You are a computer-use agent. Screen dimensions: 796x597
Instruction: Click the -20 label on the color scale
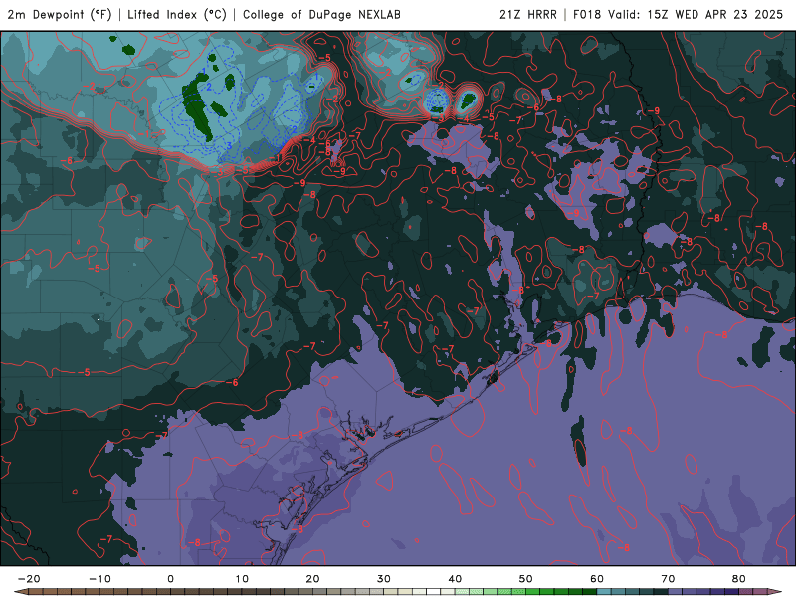click(x=29, y=579)
